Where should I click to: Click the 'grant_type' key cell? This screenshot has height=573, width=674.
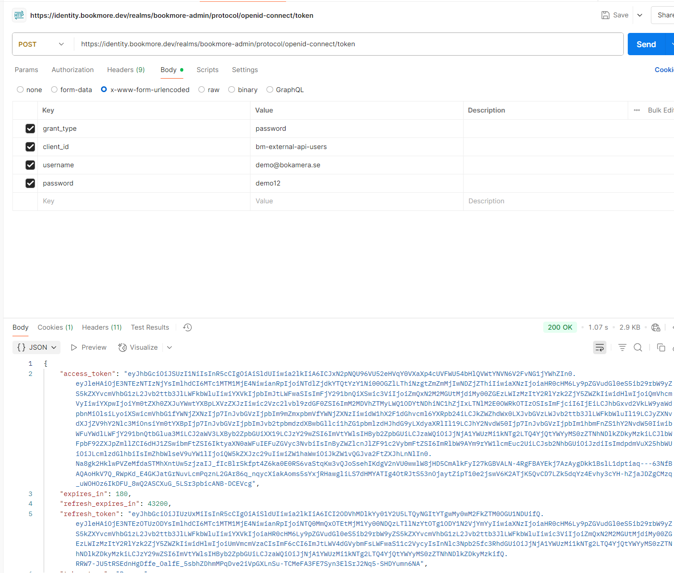(x=144, y=129)
